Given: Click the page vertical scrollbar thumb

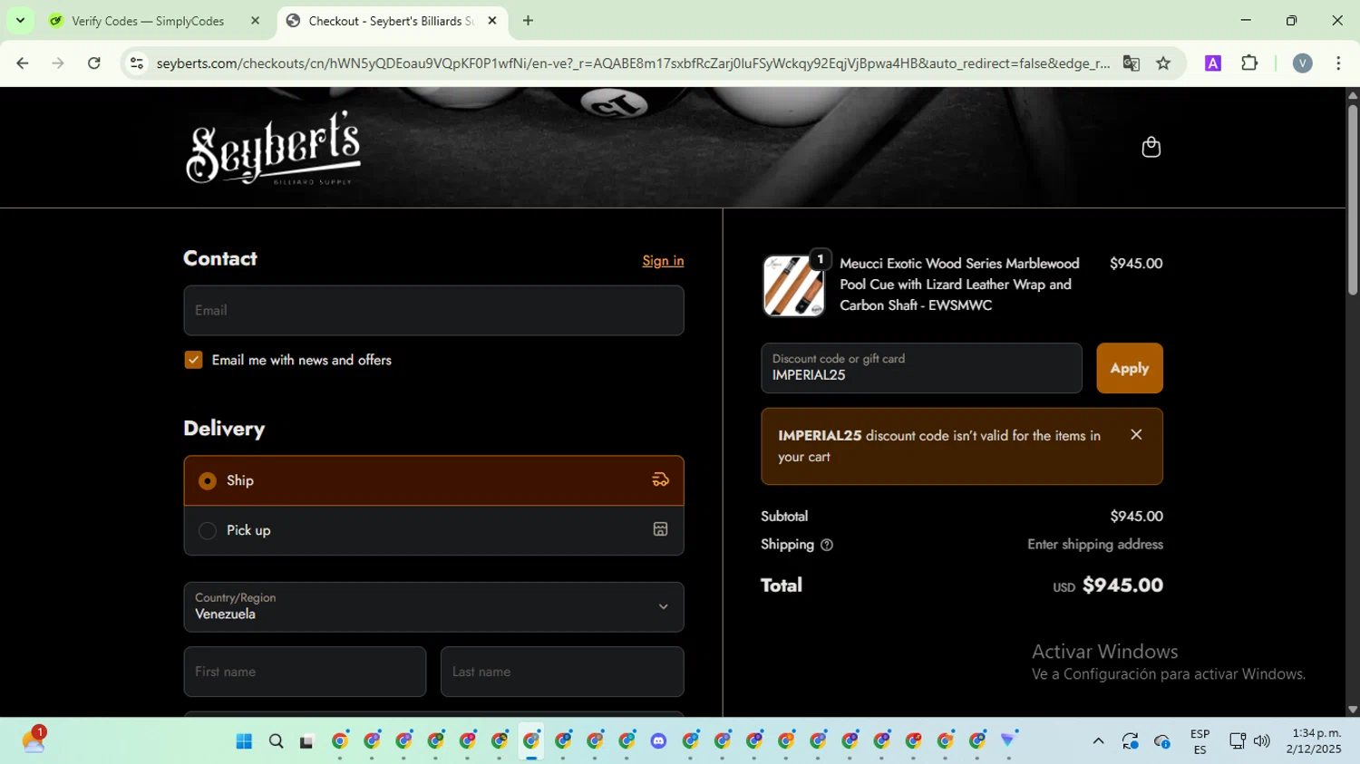Looking at the screenshot, I should point(1352,199).
